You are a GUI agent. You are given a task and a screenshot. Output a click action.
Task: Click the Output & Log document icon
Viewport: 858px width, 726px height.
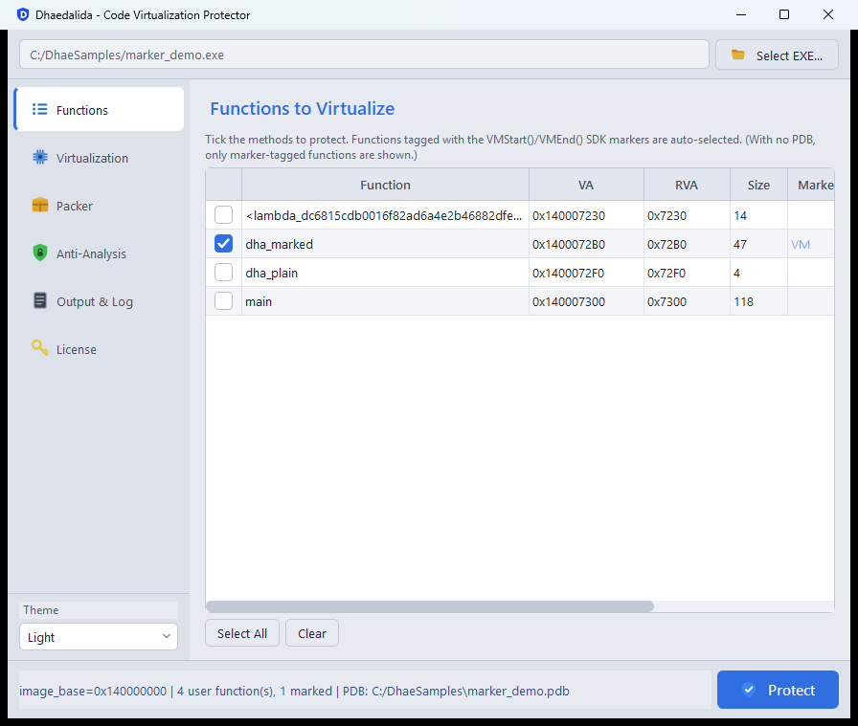40,300
